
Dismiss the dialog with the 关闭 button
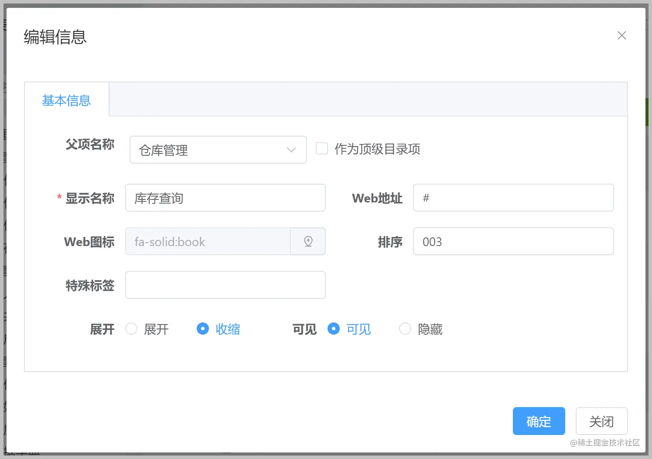[601, 421]
